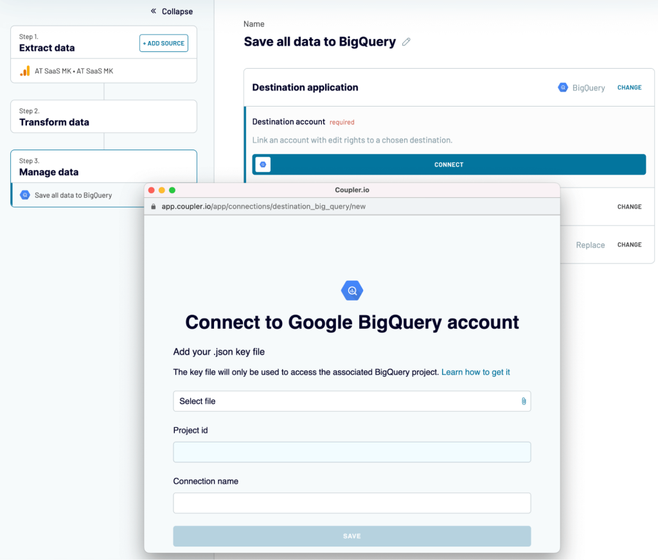Viewport: 658px width, 560px height.
Task: Minimize the Coupler.io popup window
Action: coord(161,190)
